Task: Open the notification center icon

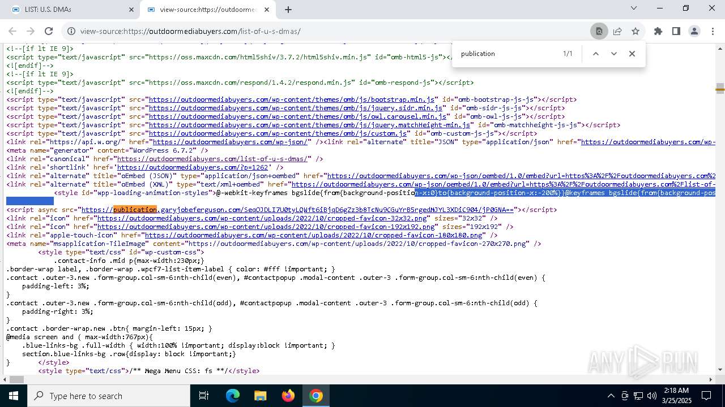Action: pyautogui.click(x=706, y=396)
